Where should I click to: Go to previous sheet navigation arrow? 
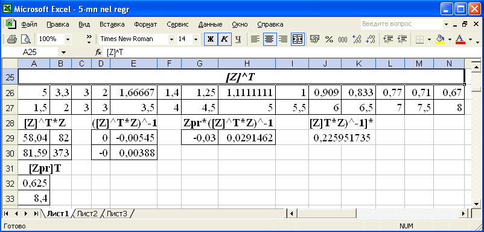coord(16,213)
